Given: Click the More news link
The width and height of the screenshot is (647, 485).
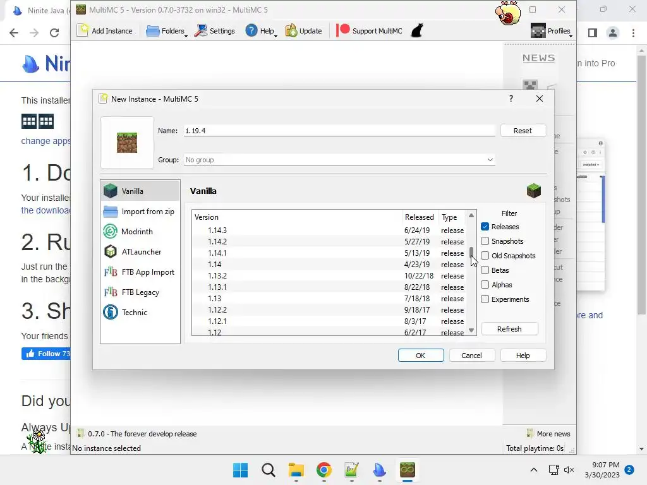Looking at the screenshot, I should point(548,433).
